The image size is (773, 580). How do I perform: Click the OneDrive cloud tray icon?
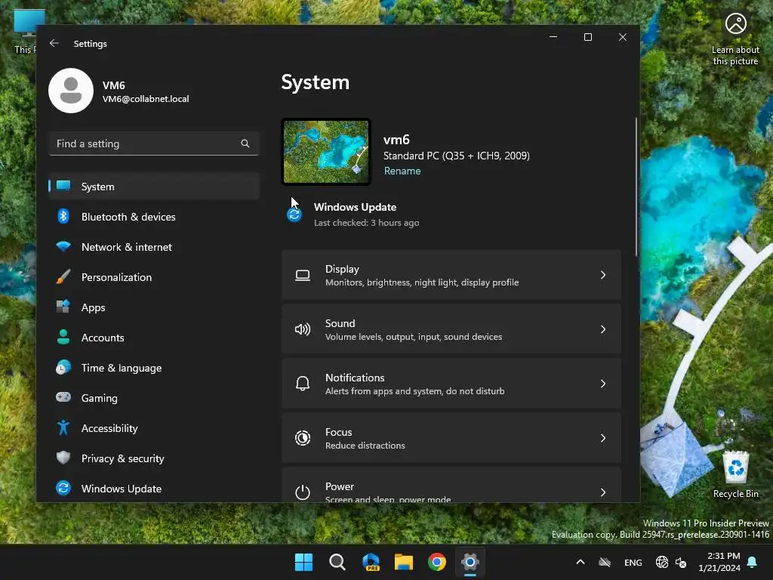click(x=605, y=562)
